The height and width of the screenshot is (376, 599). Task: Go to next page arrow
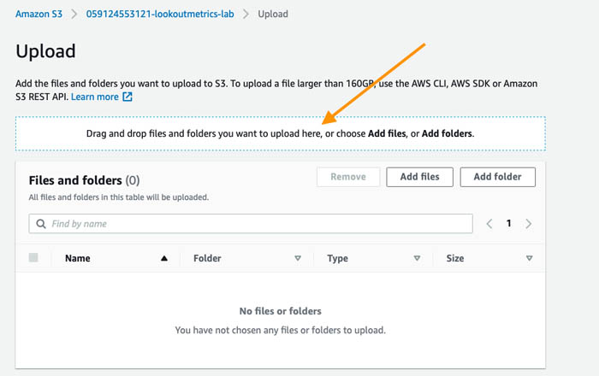529,224
